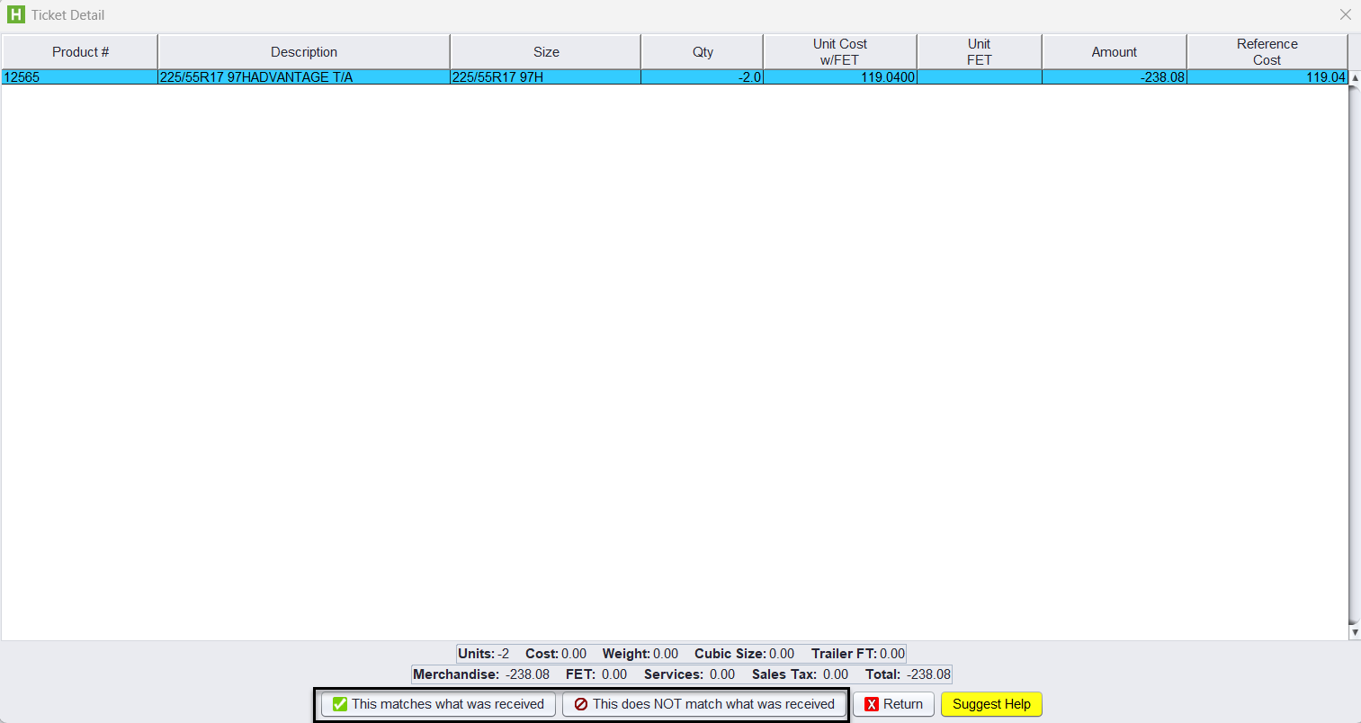Sort by the Product # column header

(80, 52)
